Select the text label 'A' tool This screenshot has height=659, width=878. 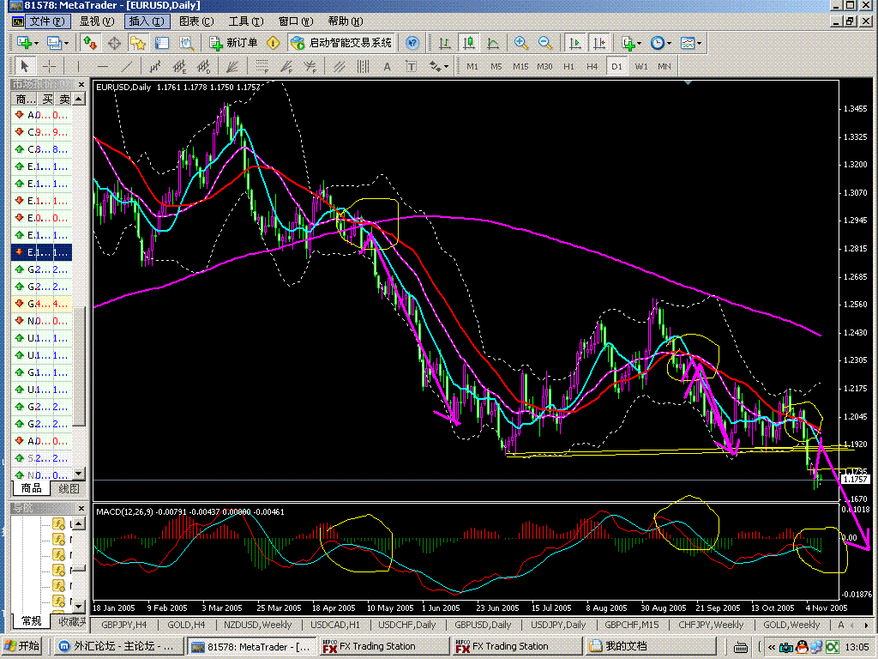(387, 66)
